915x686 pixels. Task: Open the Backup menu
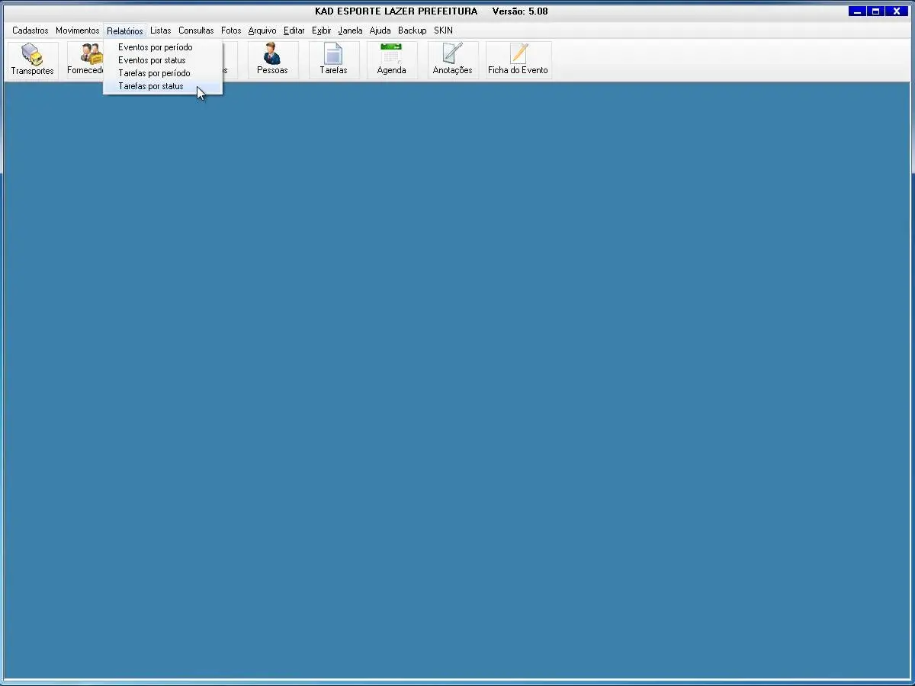[412, 30]
